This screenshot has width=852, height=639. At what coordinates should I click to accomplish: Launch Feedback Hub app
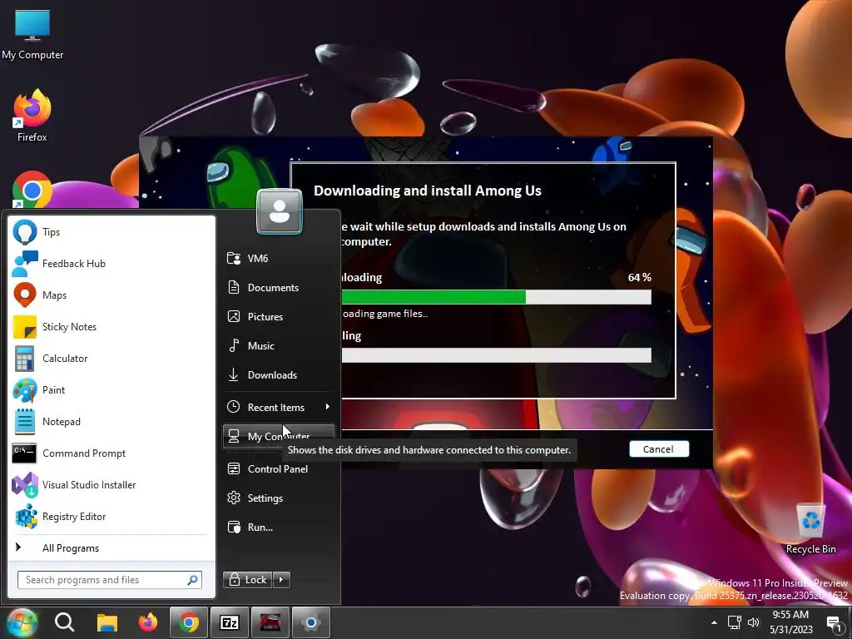tap(111, 264)
